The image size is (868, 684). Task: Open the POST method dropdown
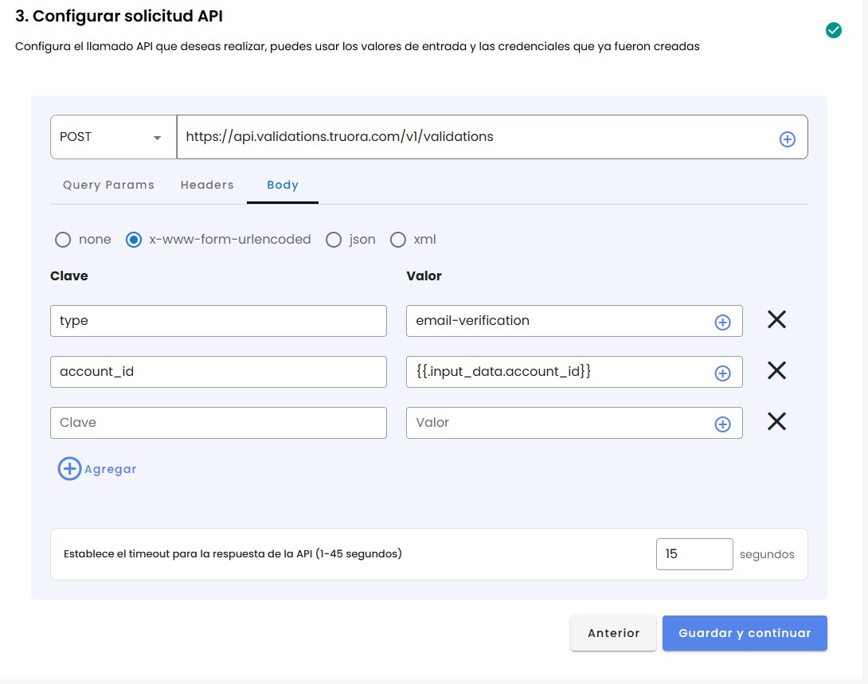(113, 137)
